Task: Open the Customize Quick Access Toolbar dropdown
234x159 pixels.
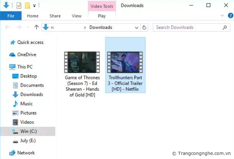Action: (34, 5)
